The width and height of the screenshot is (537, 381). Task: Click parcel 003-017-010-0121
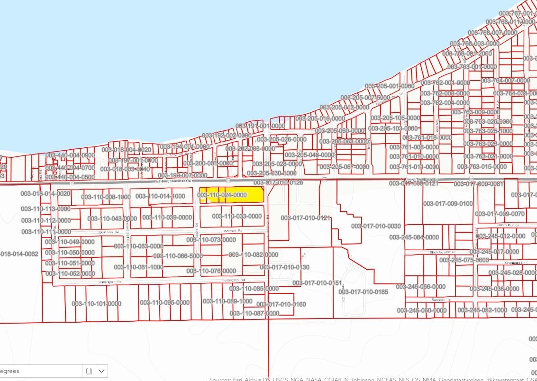coord(305,218)
